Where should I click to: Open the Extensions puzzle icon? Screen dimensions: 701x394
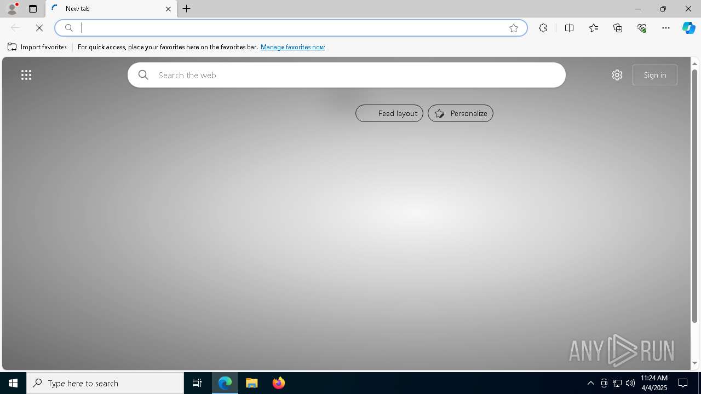point(543,28)
